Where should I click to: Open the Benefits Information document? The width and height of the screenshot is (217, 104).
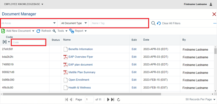tap(81, 49)
